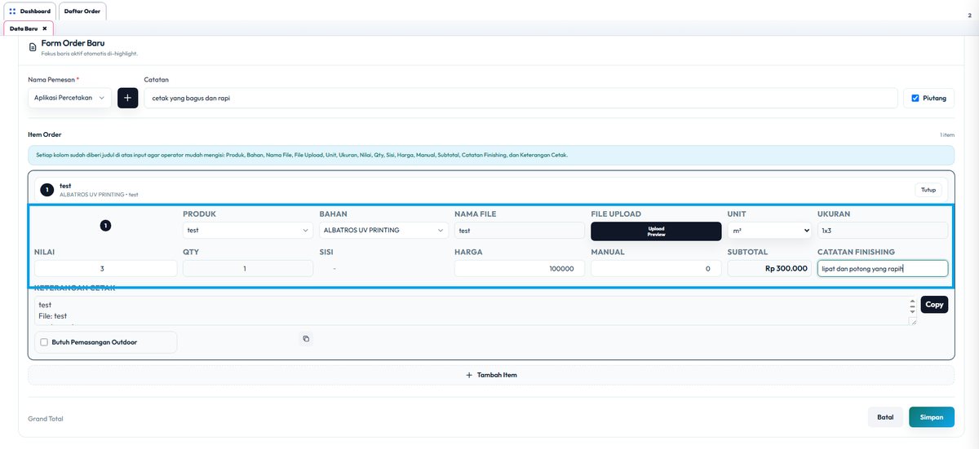979x449 pixels.
Task: Click the Catatan input field
Action: click(x=521, y=98)
